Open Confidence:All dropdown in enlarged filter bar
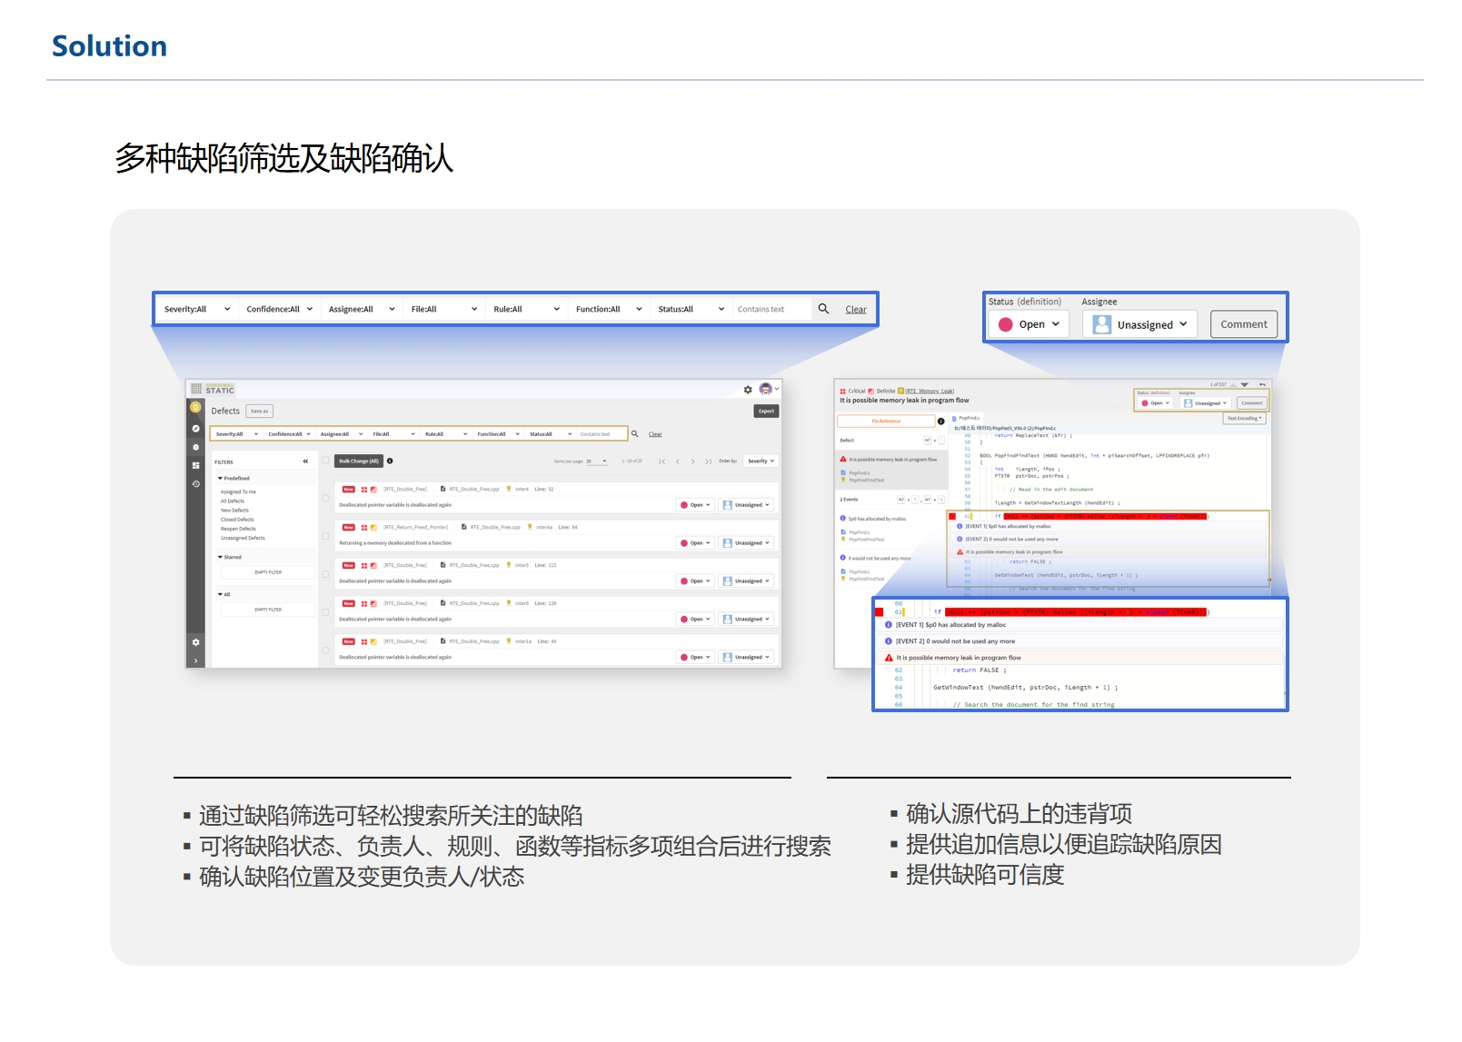The width and height of the screenshot is (1462, 1042). (279, 309)
